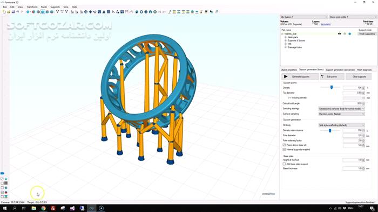Click the New file icon in toolbar
378x212 pixels.
[x=4, y=11]
